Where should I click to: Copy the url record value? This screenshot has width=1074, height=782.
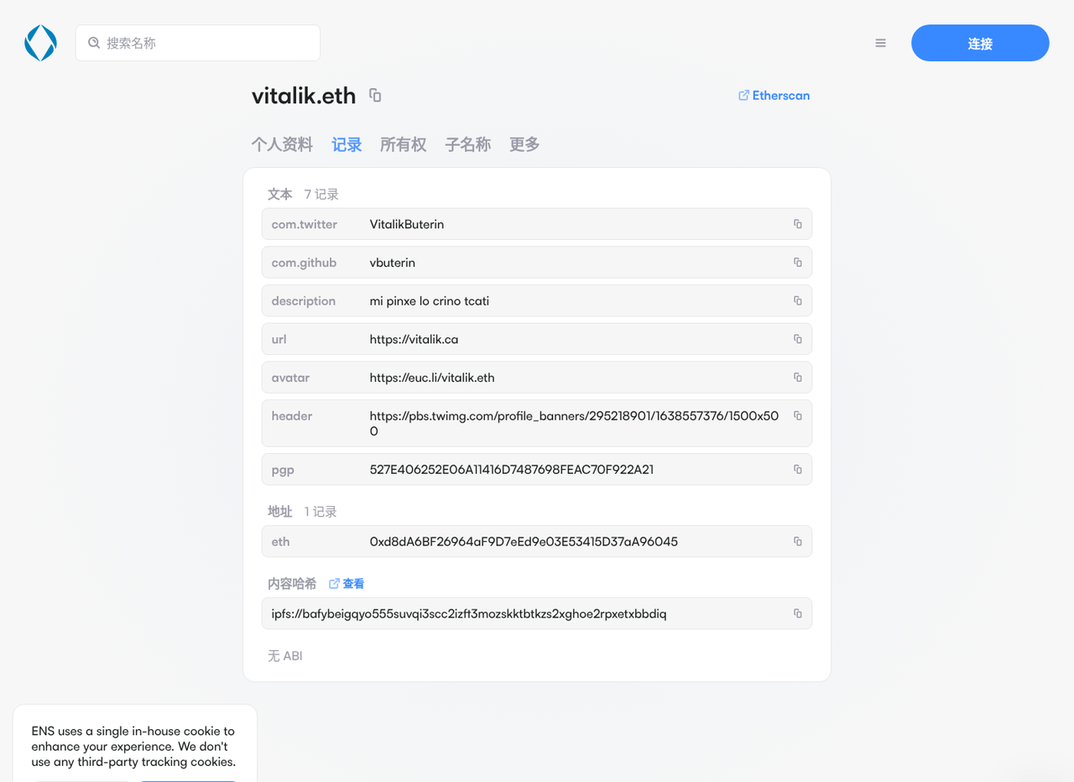point(798,339)
